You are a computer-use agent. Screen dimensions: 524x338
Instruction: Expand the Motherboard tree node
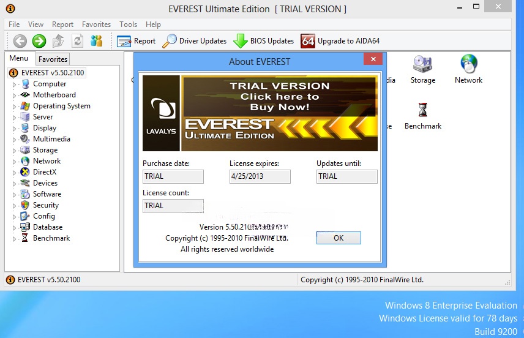coord(14,96)
